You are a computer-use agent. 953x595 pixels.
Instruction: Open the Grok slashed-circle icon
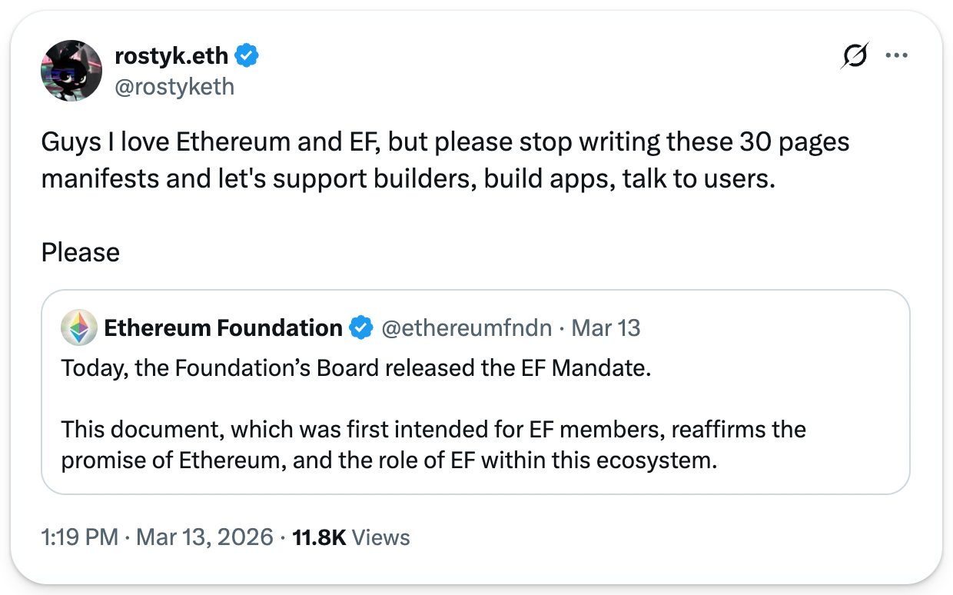(x=854, y=56)
